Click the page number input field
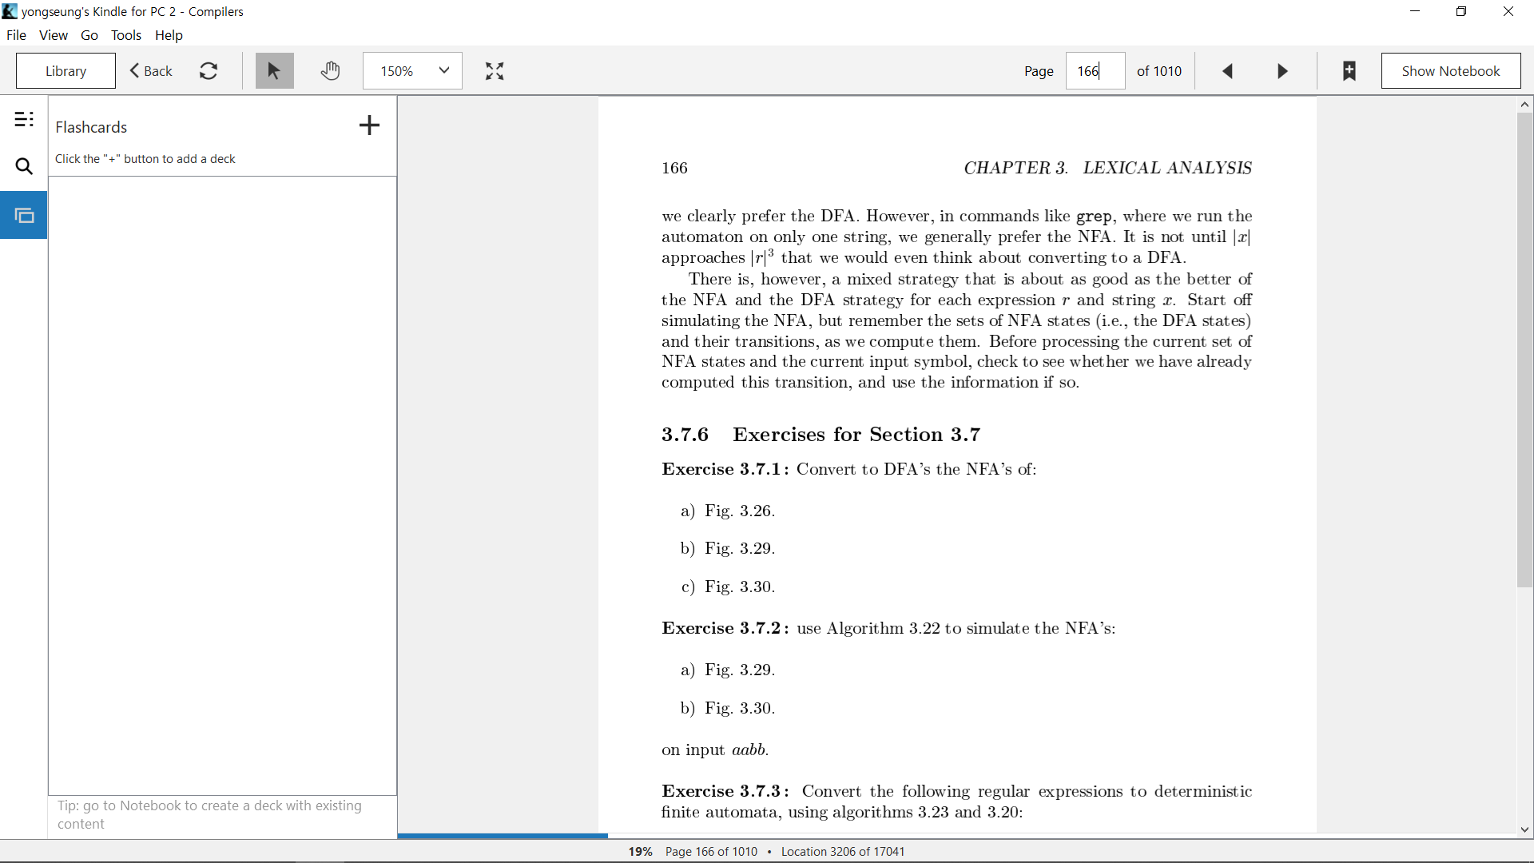Screen dimensions: 1534x863 (x=1095, y=71)
